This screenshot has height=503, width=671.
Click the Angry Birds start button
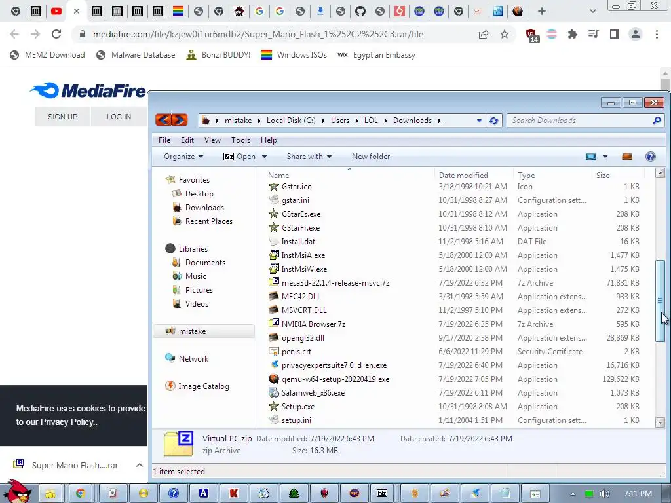tap(17, 492)
